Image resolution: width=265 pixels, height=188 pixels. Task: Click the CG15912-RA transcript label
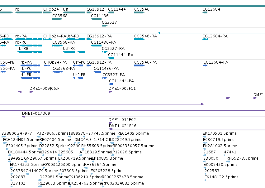[99, 36]
